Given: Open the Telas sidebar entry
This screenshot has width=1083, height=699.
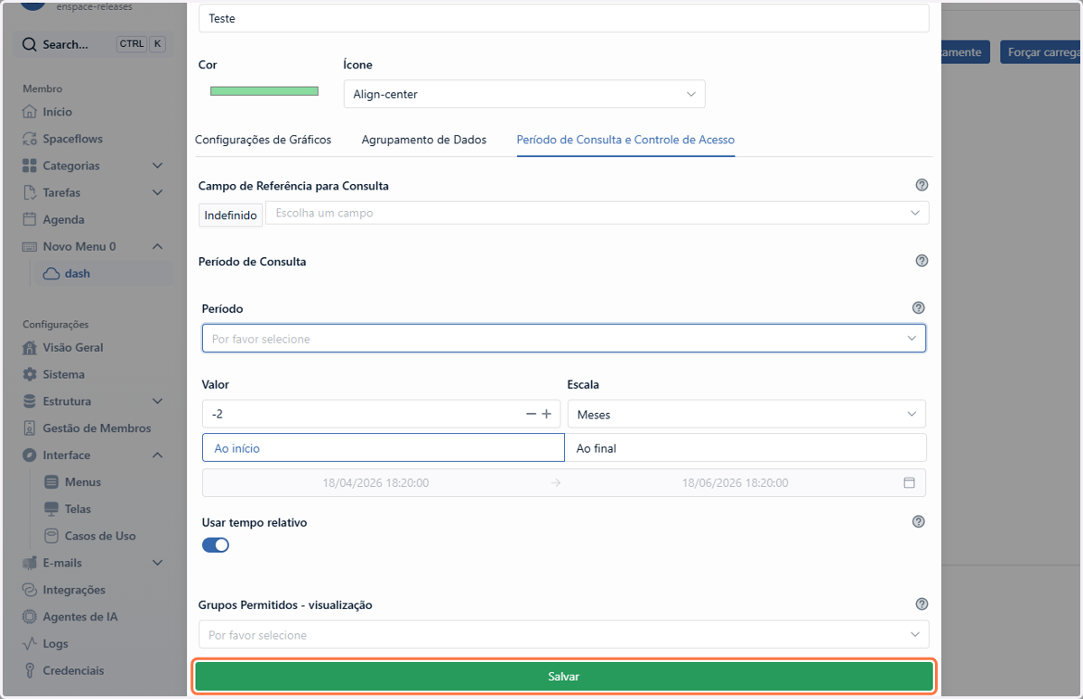Looking at the screenshot, I should point(78,509).
